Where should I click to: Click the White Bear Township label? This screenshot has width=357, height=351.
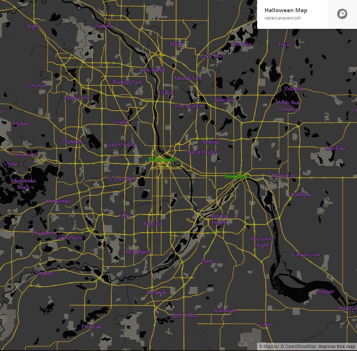[288, 106]
